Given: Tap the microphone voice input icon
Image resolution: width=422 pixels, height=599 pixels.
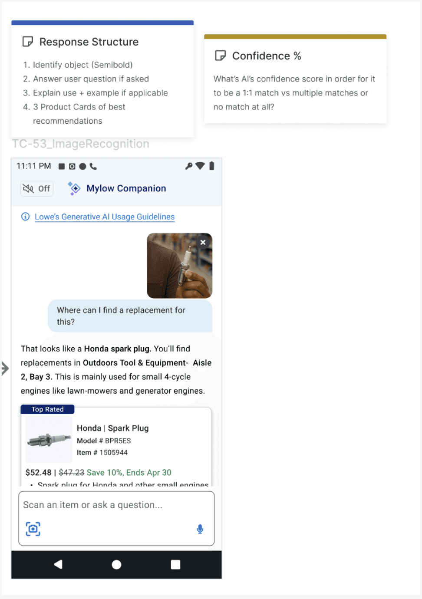Looking at the screenshot, I should point(200,529).
